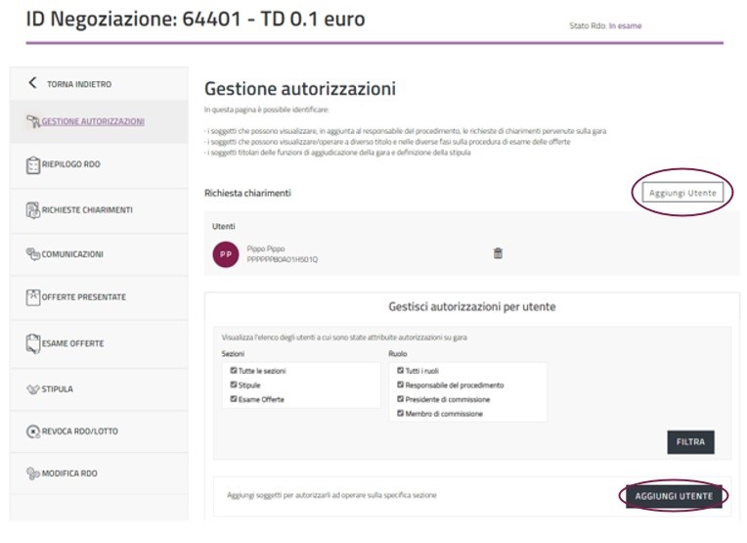The image size is (747, 543).
Task: Open the Stipula menu item
Action: [57, 389]
